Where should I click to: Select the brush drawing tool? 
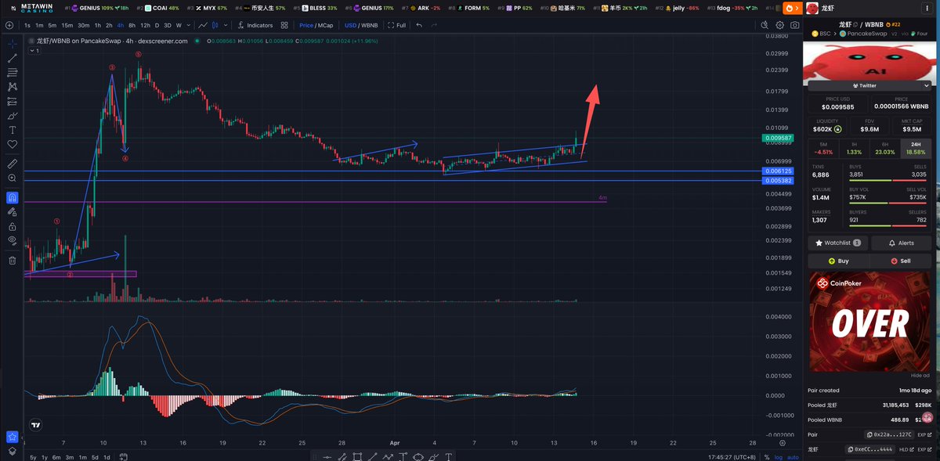click(x=13, y=115)
